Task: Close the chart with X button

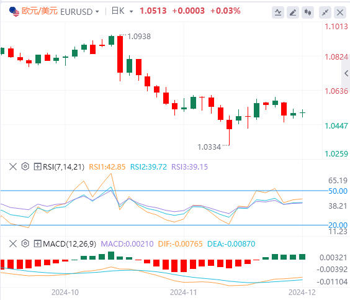Action: [340, 12]
